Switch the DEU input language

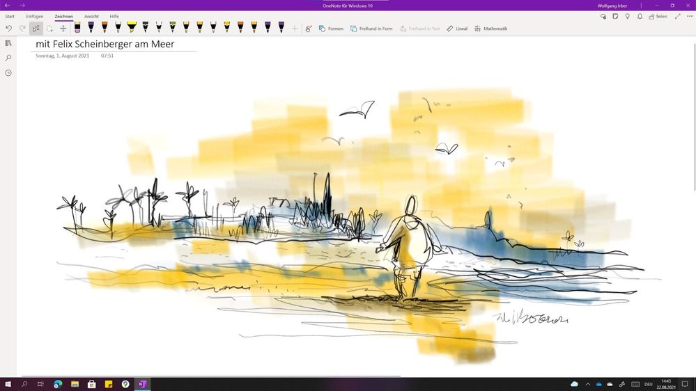click(648, 384)
